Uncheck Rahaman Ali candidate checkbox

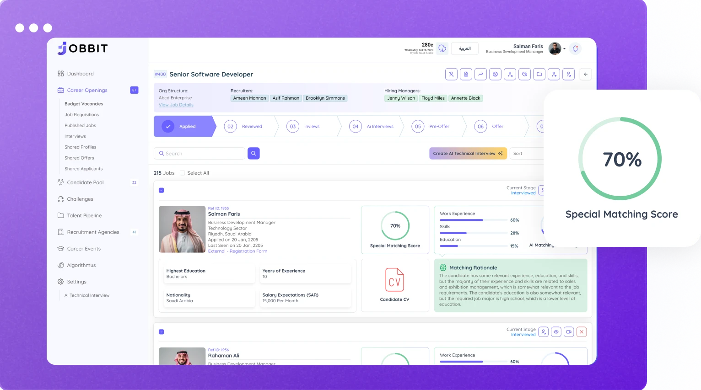[161, 332]
